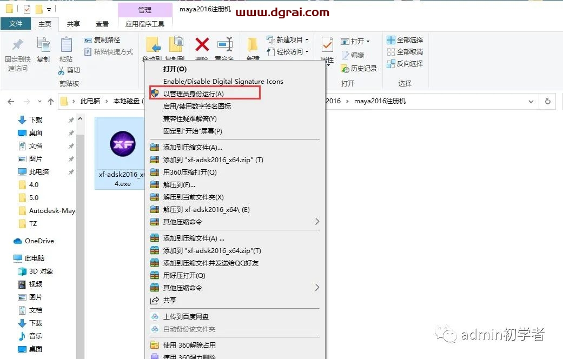Click the Pin to Quick Access icon
Image resolution: width=563 pixels, height=359 pixels.
click(x=18, y=45)
